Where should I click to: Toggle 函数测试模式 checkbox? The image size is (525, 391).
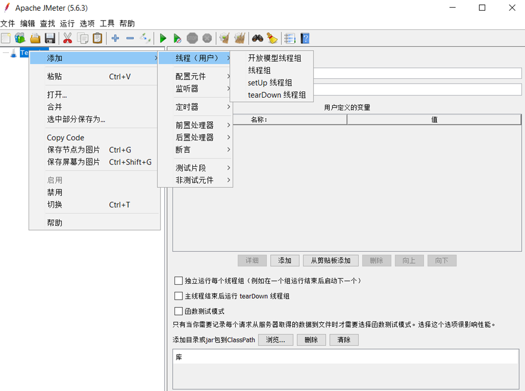click(178, 311)
